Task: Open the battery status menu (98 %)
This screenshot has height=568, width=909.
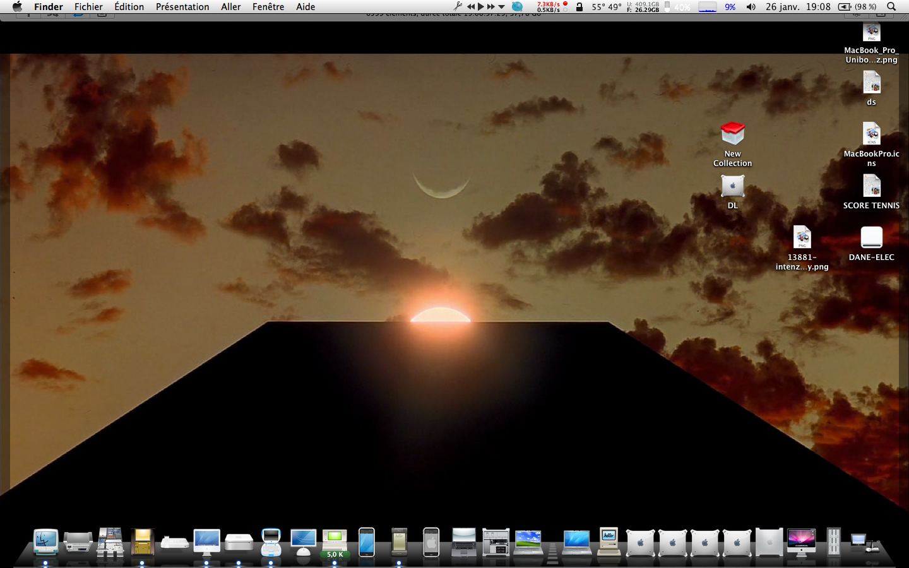Action: [x=857, y=7]
